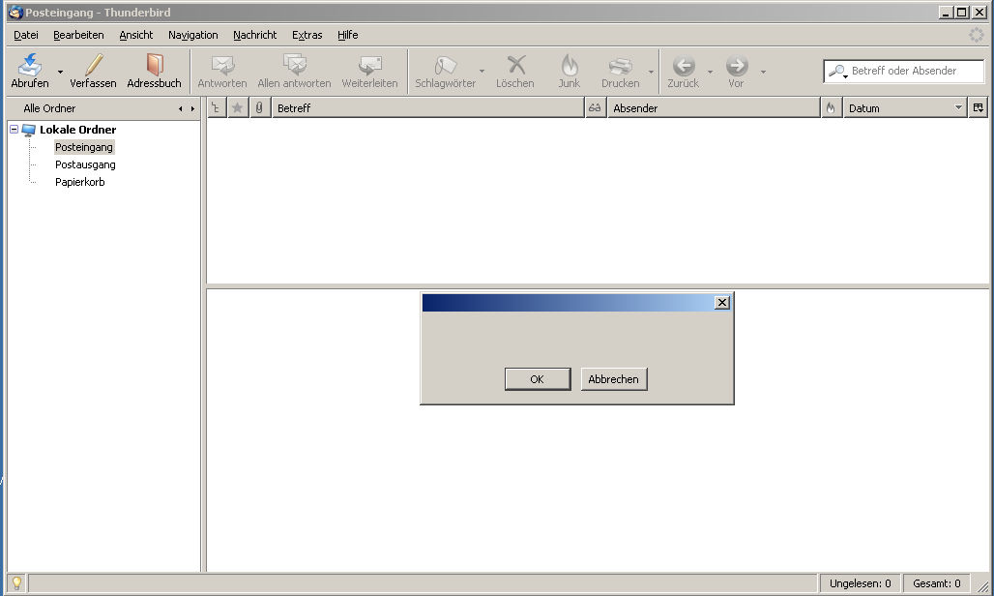Click the star column header icon

(238, 107)
